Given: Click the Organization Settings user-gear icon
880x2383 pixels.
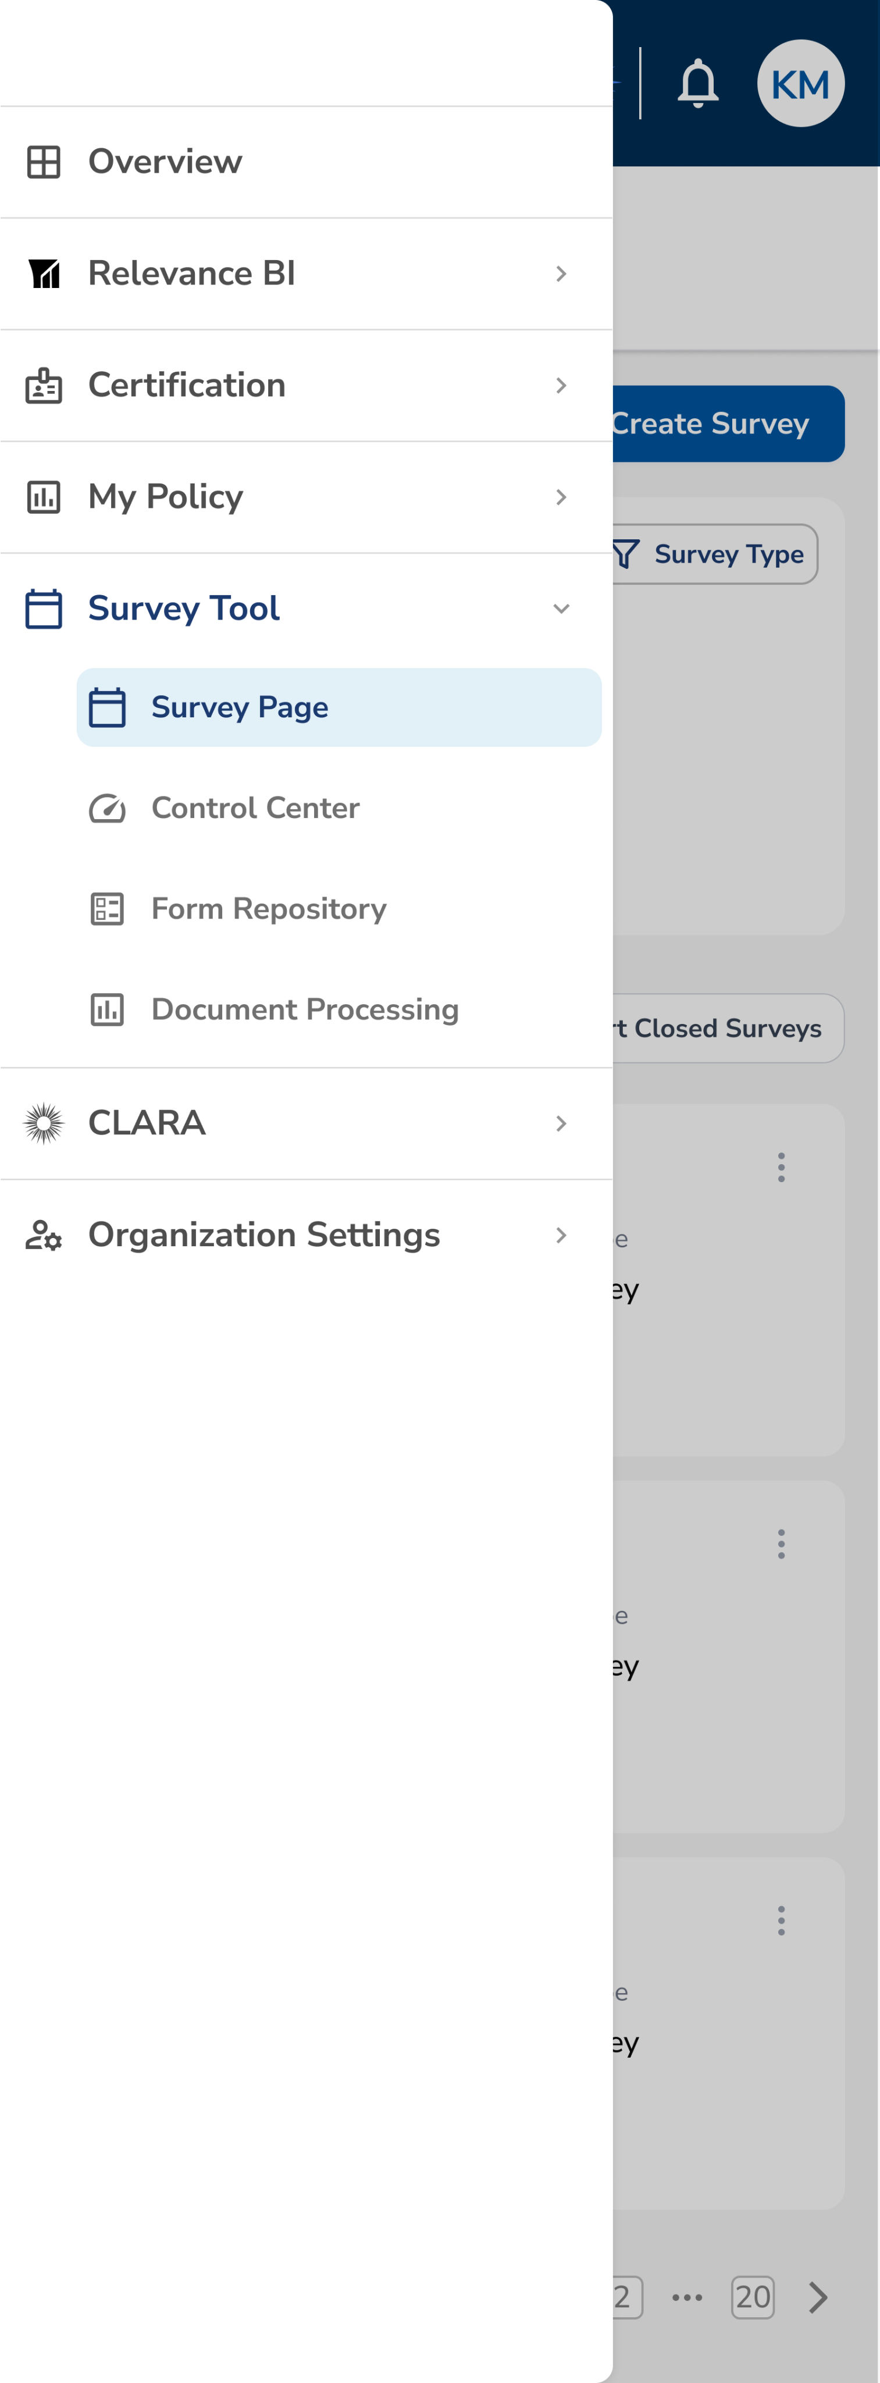Looking at the screenshot, I should (44, 1235).
